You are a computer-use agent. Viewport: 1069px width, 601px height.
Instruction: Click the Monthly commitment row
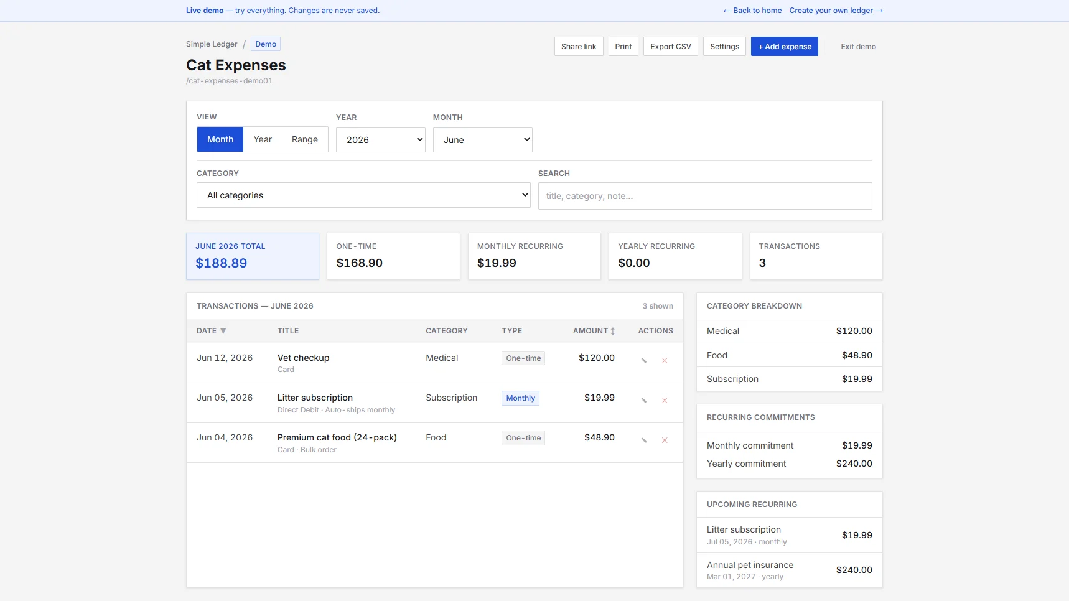click(790, 445)
